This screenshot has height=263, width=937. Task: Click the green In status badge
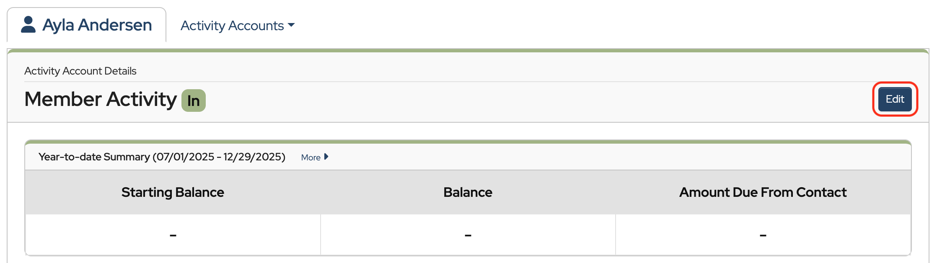click(193, 101)
